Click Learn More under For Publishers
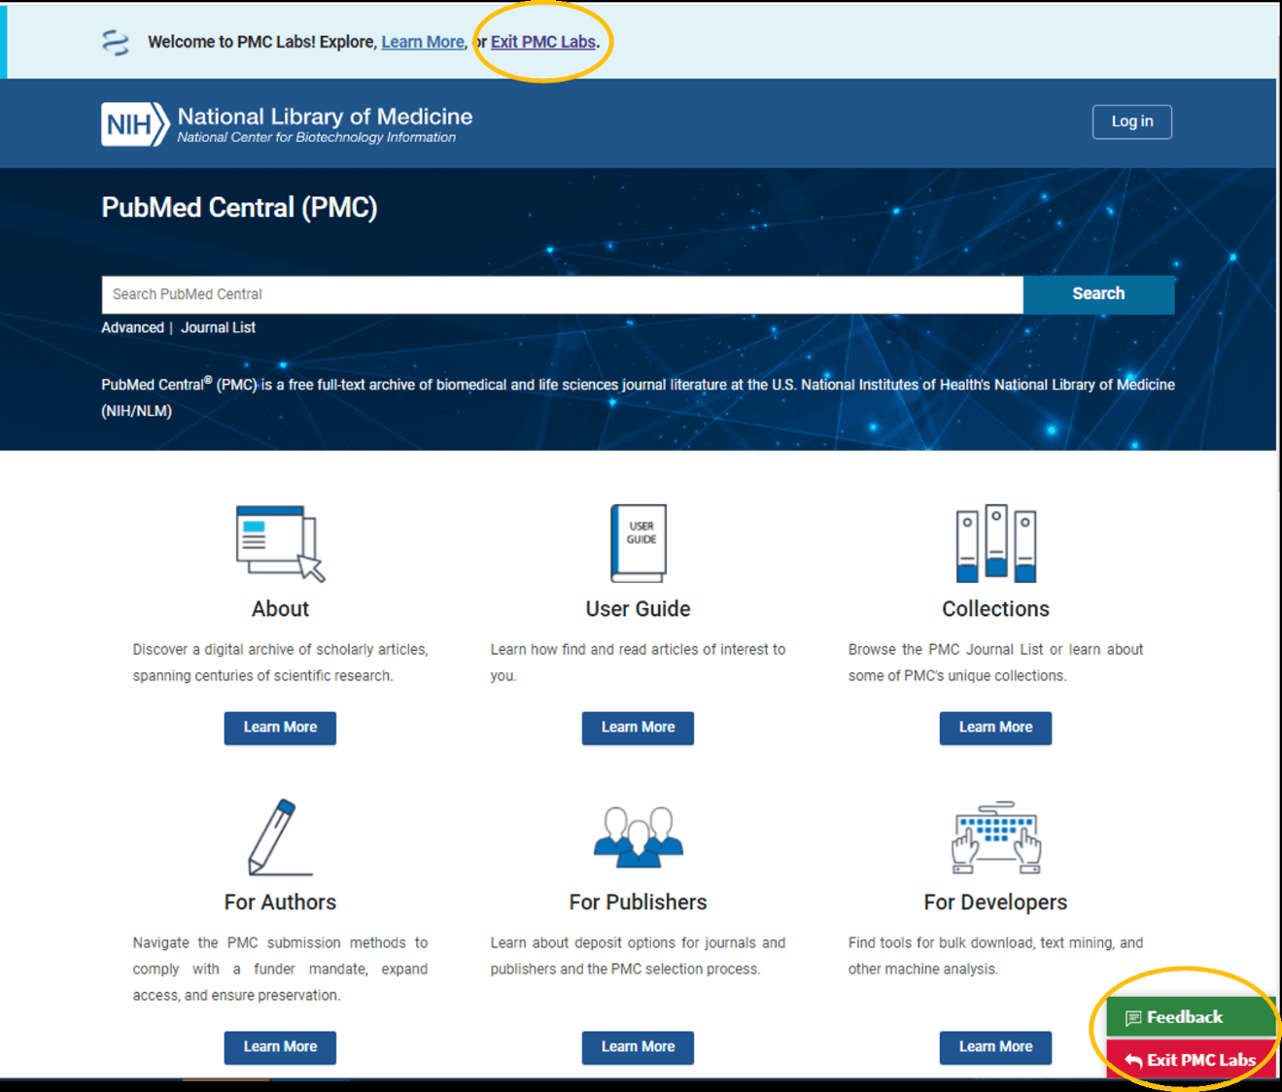 coord(638,1047)
